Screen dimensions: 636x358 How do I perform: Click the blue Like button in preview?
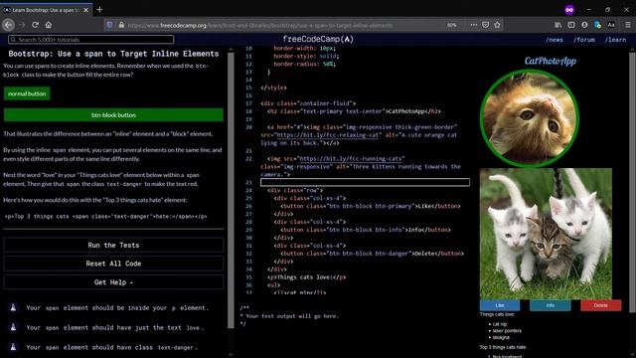500,305
